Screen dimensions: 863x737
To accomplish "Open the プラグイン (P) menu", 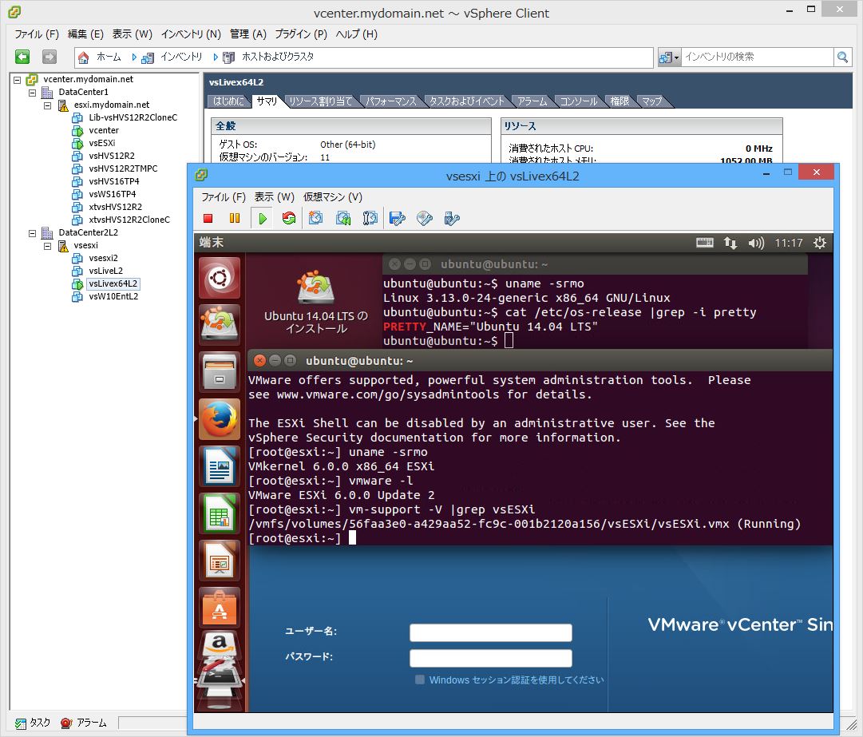I will [x=301, y=34].
